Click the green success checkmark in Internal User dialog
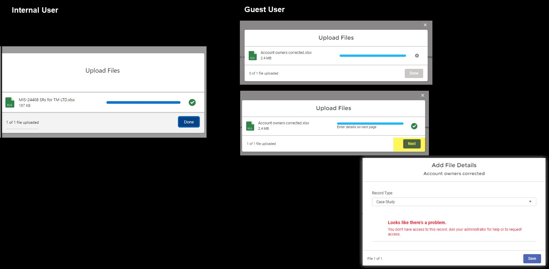The height and width of the screenshot is (269, 549). [192, 102]
